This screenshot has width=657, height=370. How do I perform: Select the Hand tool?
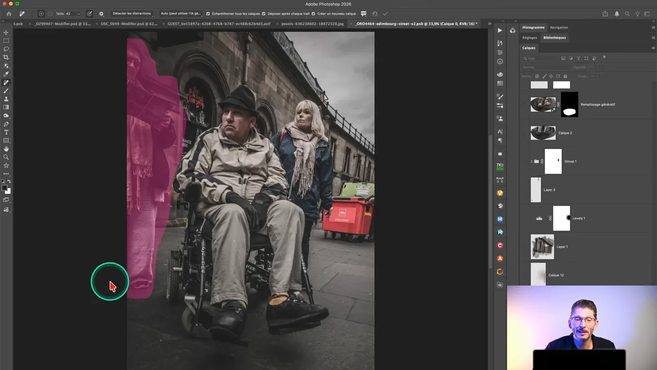[6, 149]
